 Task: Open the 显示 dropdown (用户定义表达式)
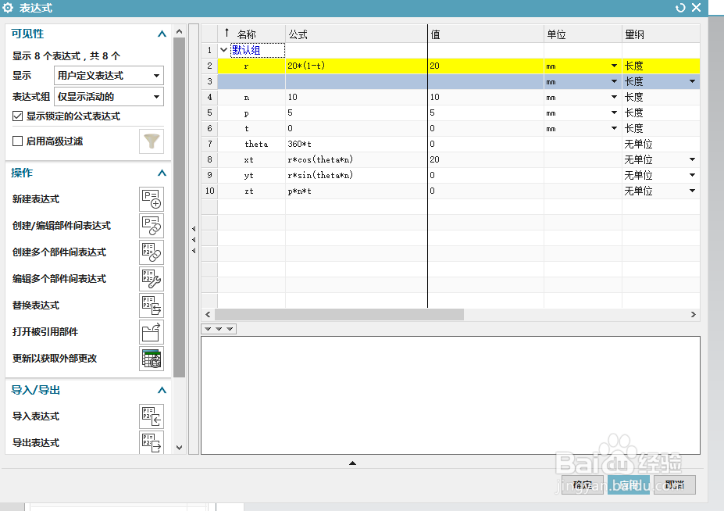109,75
